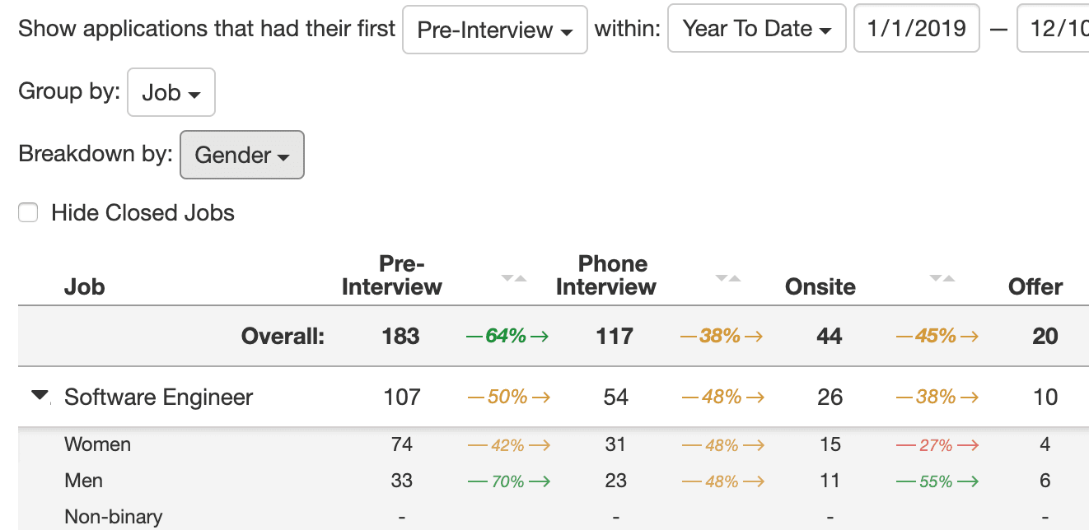Click the Job column header
The width and height of the screenshot is (1089, 530).
(84, 286)
